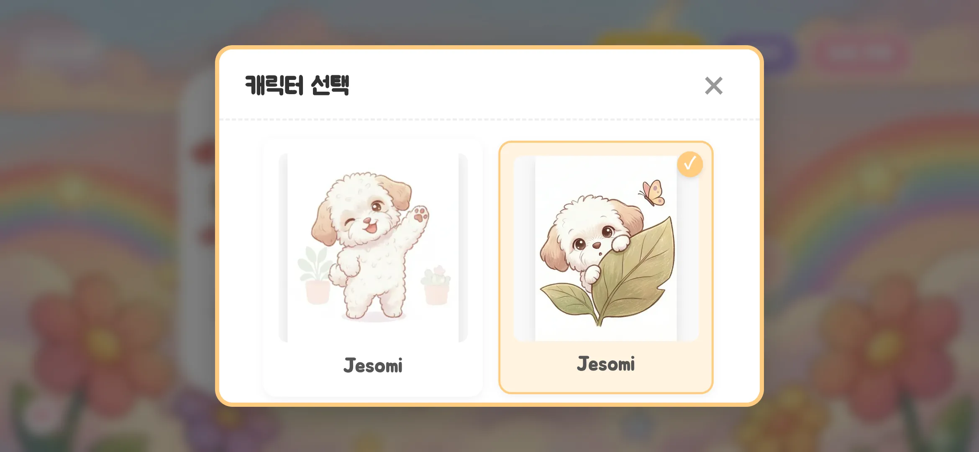Click the blurred pink button behind the dialog
This screenshot has height=452, width=979.
tap(861, 52)
